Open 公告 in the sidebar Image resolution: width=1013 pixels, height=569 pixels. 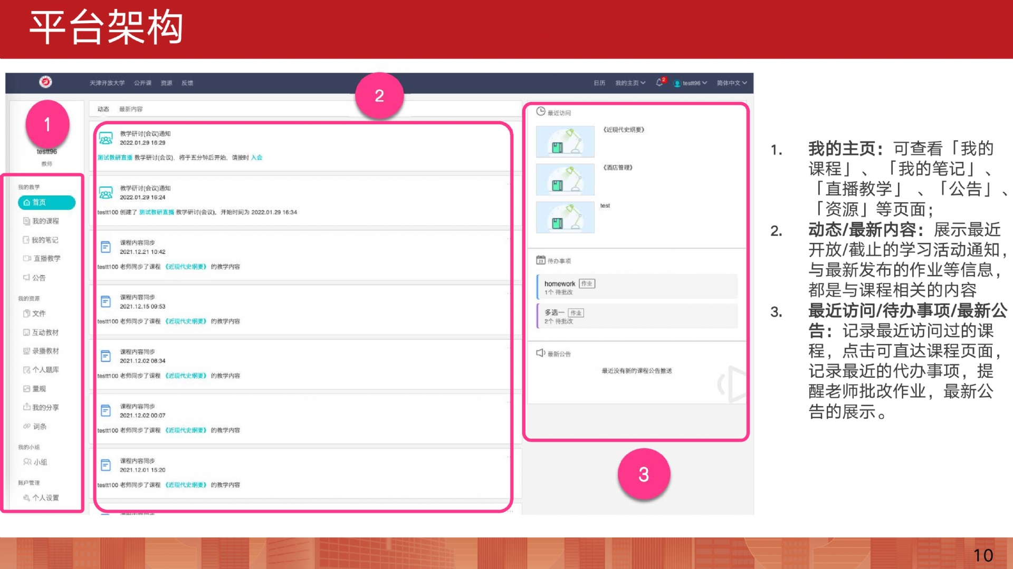coord(39,278)
